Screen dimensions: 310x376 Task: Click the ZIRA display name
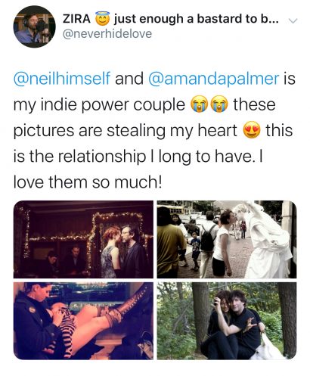pyautogui.click(x=76, y=19)
